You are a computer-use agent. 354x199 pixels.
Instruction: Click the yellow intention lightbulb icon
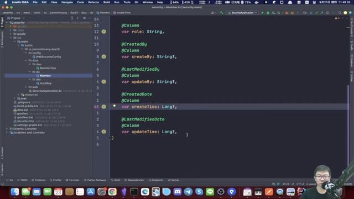click(x=114, y=106)
